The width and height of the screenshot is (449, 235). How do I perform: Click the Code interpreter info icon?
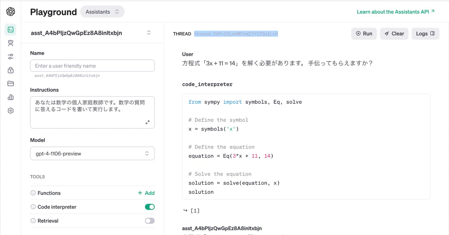[33, 207]
